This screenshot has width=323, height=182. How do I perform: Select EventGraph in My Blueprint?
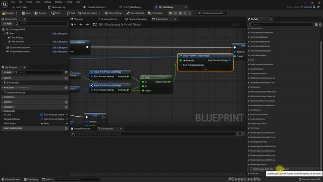tap(12, 82)
